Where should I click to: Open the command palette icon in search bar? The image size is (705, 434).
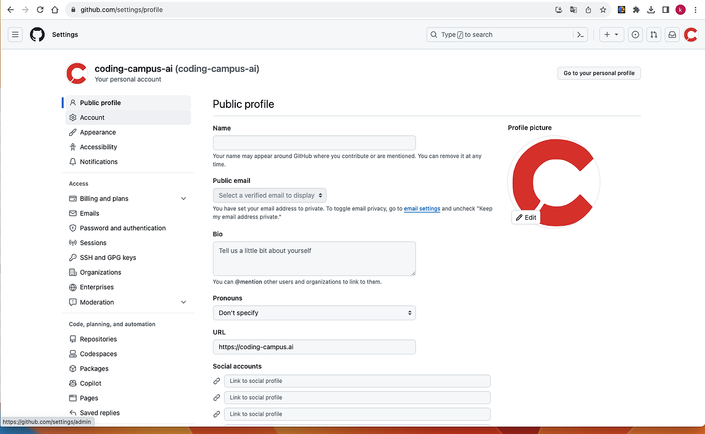[581, 35]
